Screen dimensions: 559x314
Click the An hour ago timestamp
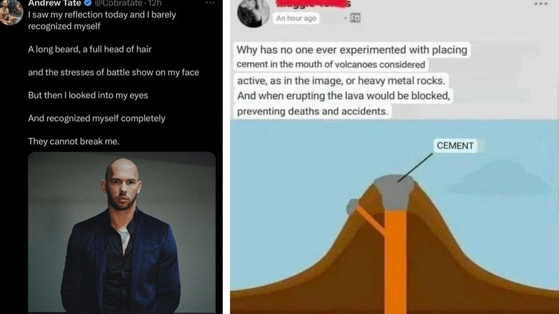[296, 18]
